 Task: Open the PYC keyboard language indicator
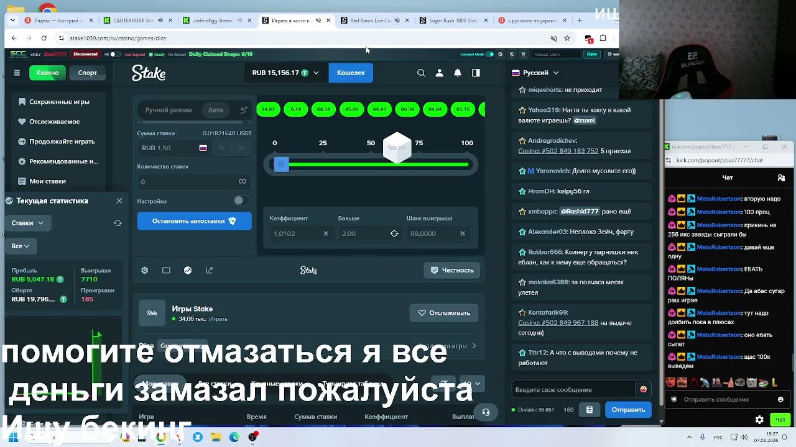point(717,437)
